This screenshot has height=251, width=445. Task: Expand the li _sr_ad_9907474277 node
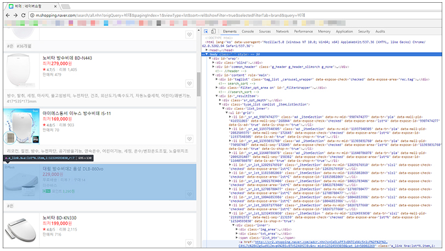click(230, 117)
